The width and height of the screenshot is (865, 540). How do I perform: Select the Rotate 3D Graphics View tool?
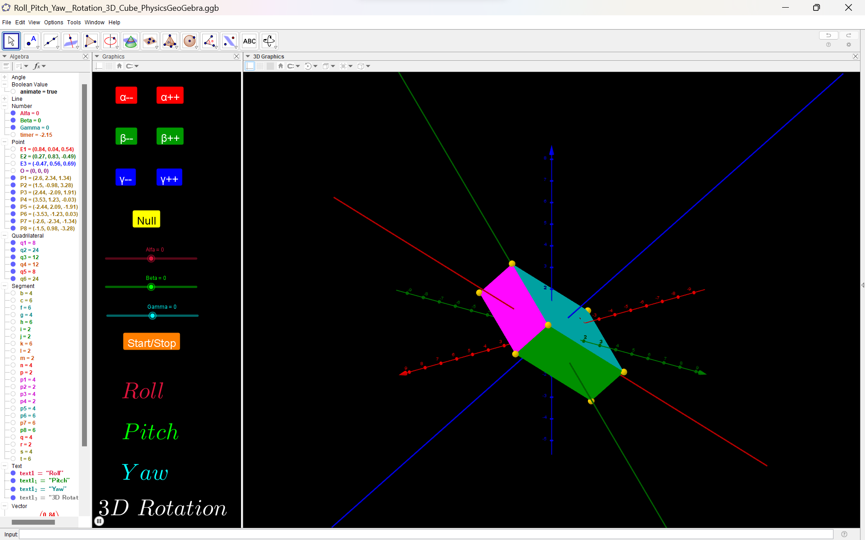269,41
